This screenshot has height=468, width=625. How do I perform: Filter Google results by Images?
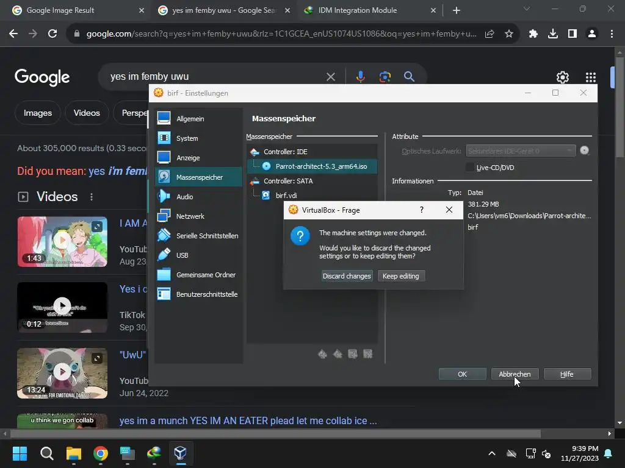38,113
